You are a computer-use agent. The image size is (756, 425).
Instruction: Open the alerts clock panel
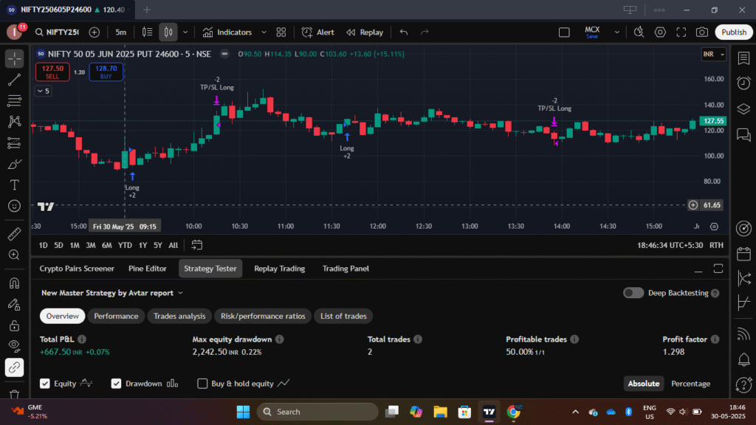click(743, 83)
